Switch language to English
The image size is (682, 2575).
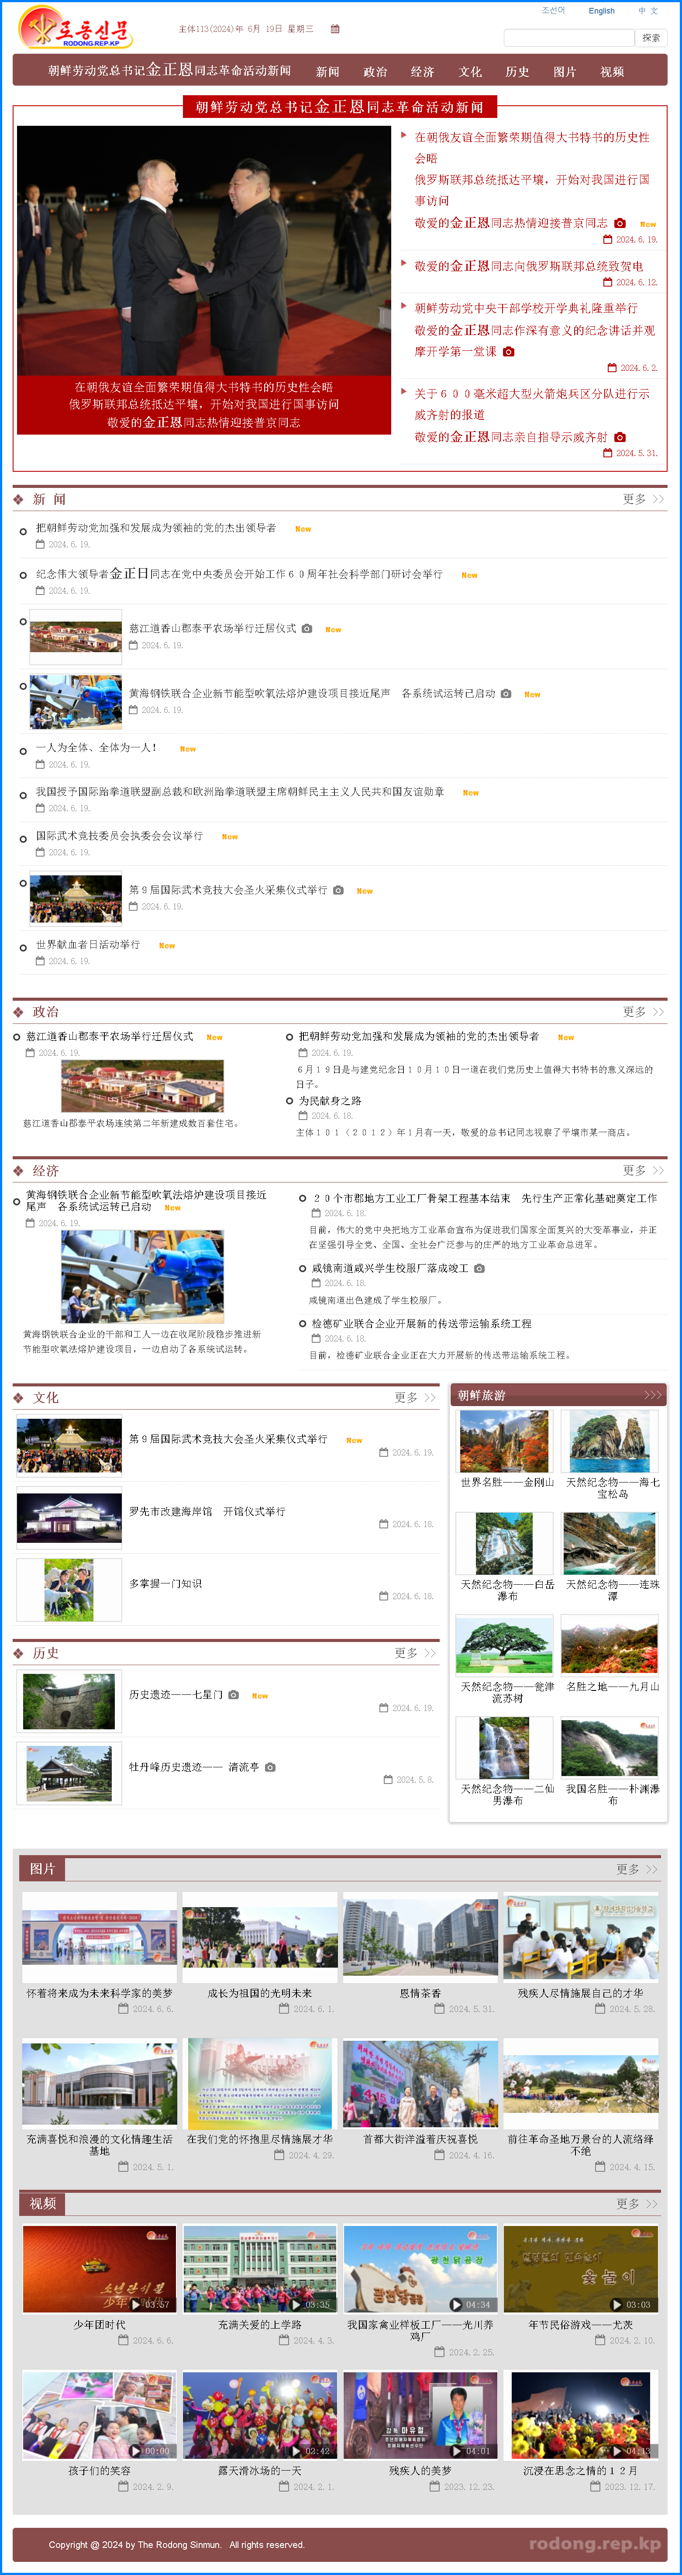click(601, 11)
